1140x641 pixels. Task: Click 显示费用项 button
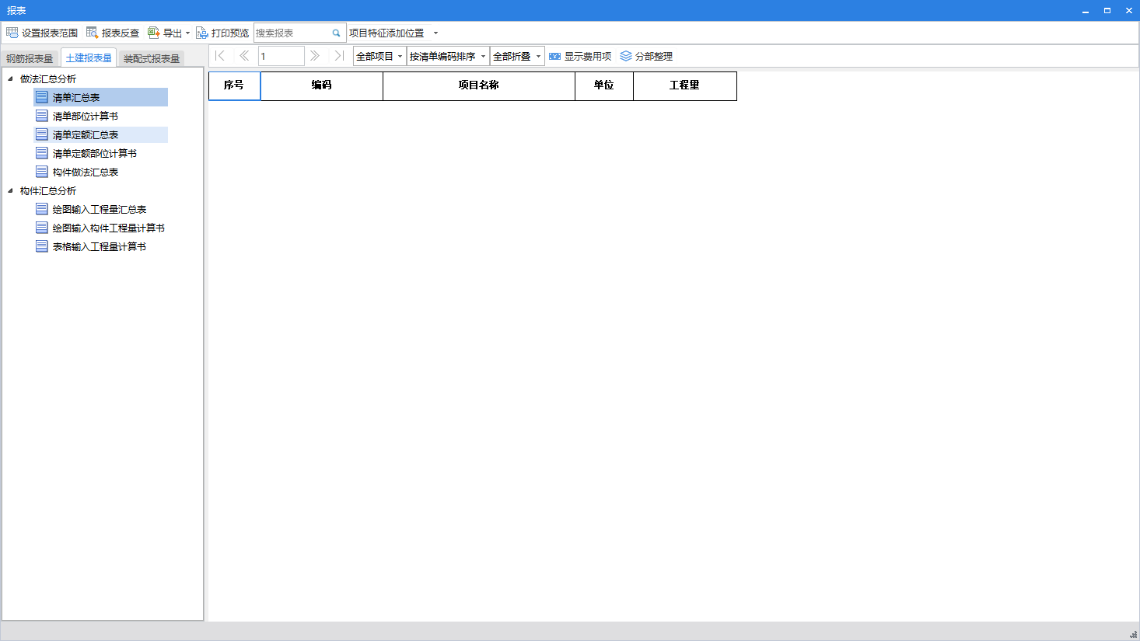(580, 56)
